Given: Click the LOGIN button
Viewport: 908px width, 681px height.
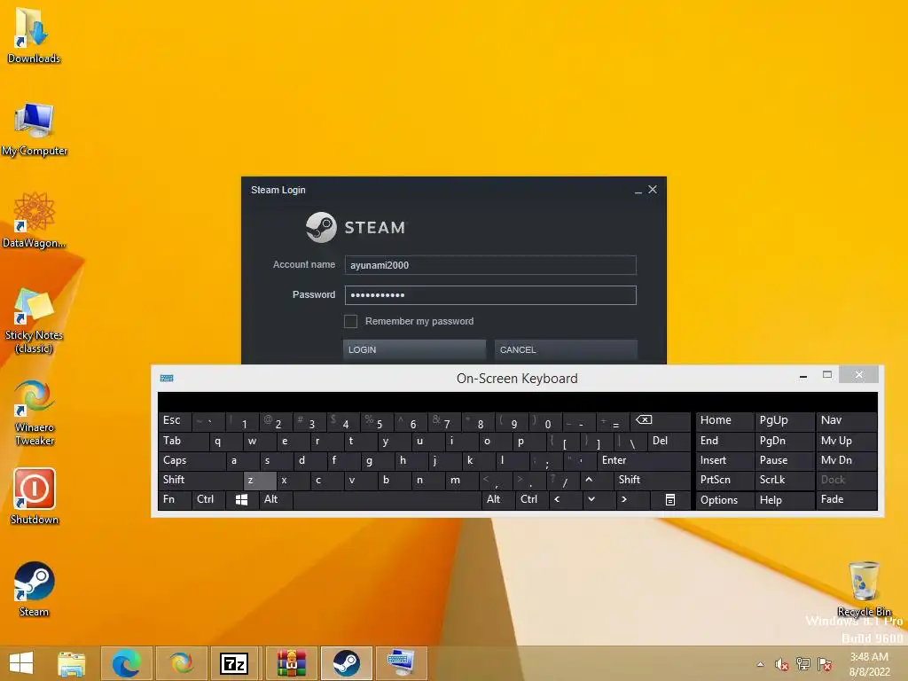Looking at the screenshot, I should pos(414,349).
